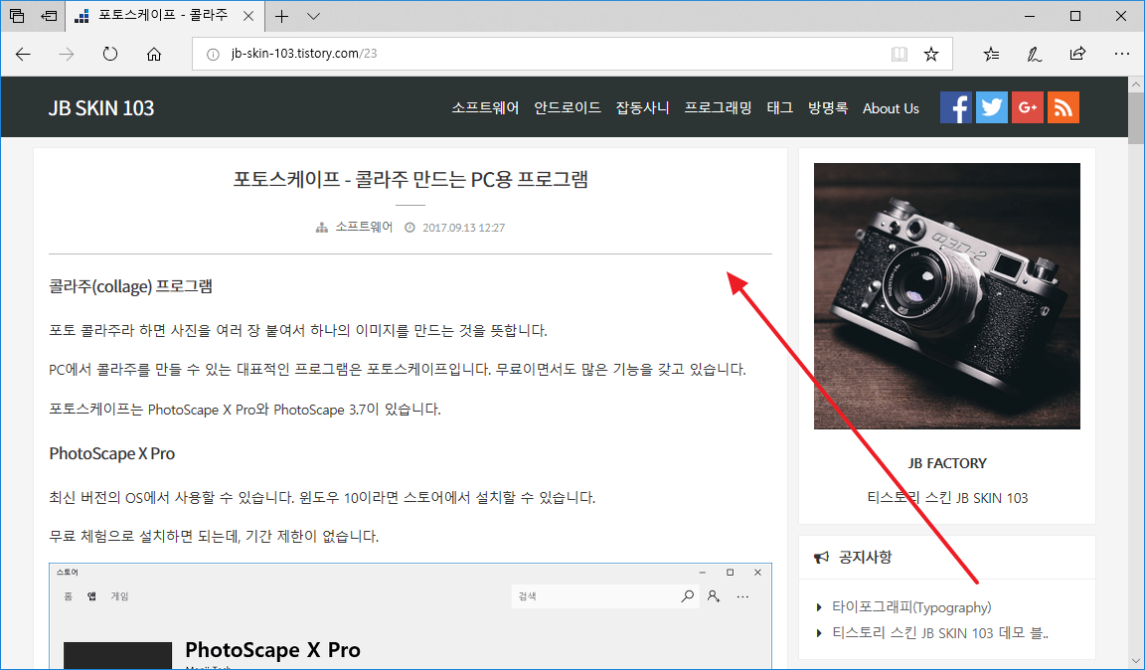
Task: Open the 잡동사니 navigation menu
Action: point(643,108)
